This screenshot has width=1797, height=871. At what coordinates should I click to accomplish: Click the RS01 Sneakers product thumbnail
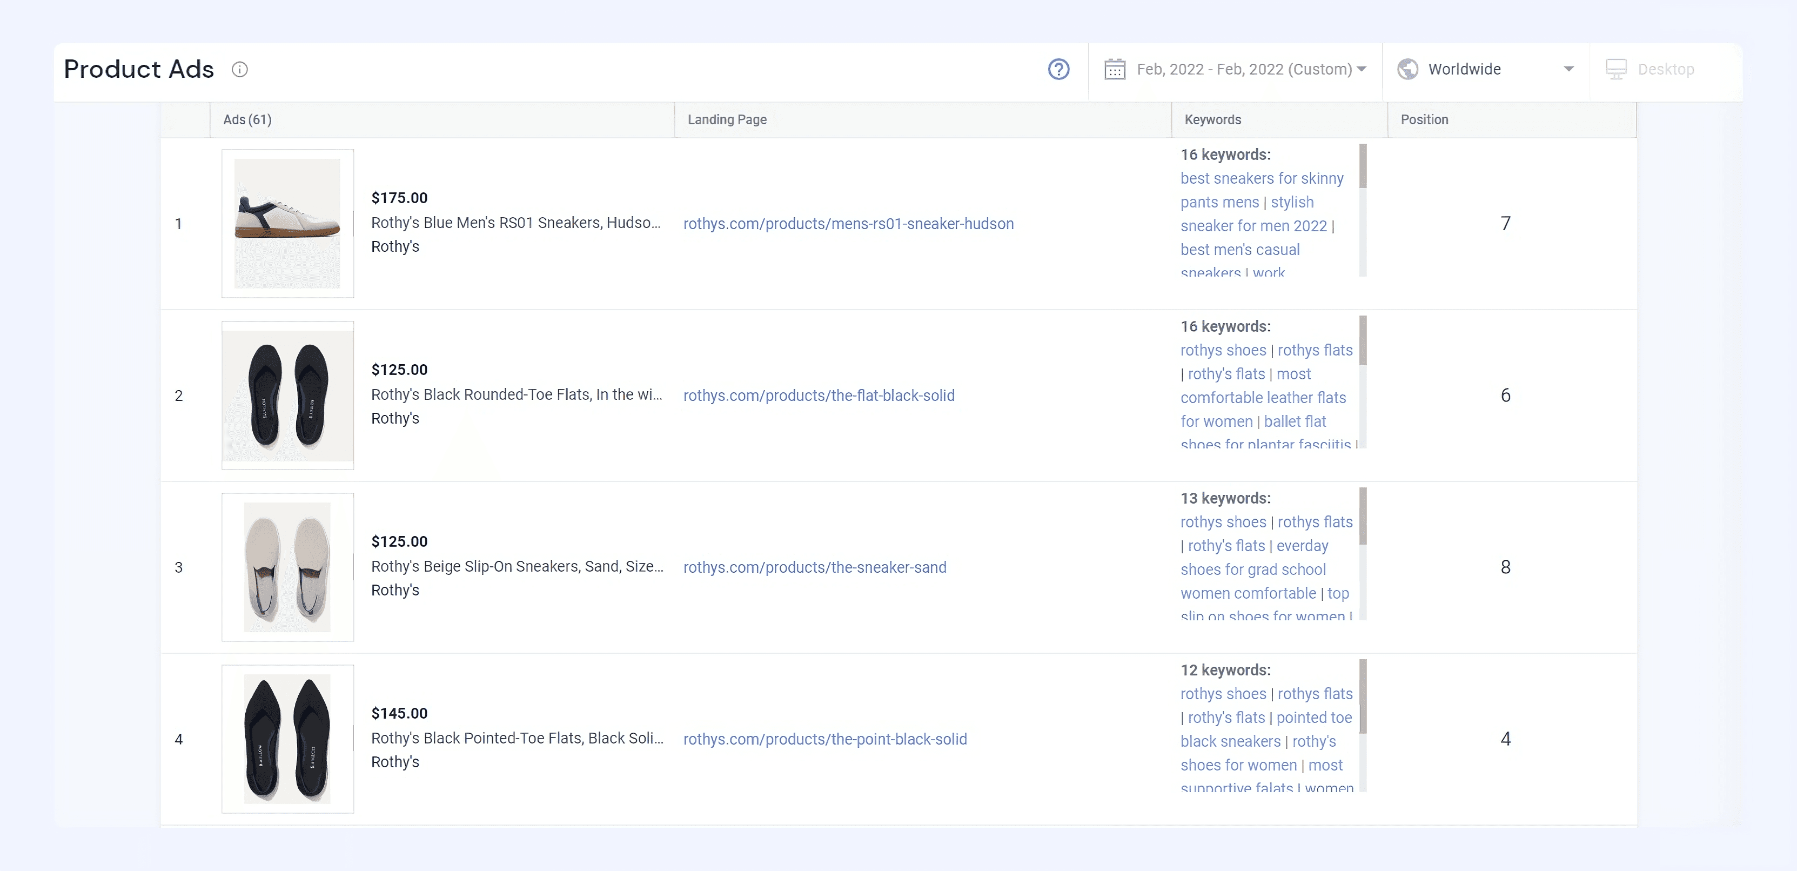[287, 224]
